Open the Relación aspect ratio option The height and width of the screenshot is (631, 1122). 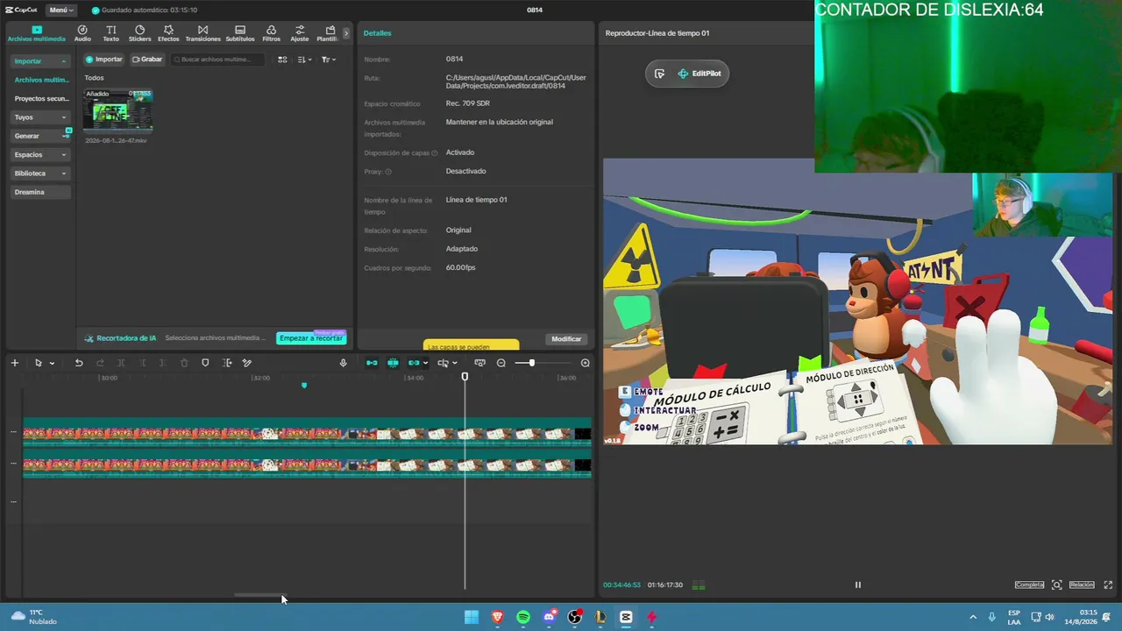(1082, 585)
